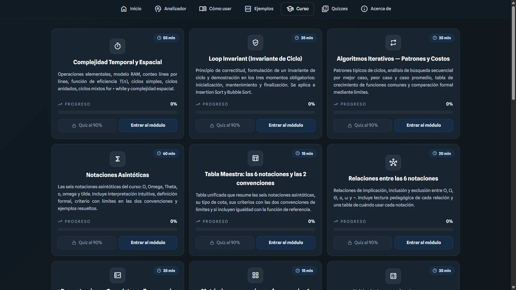Viewport: 516px width, 290px height.
Task: Click the 55 min duration badge
Action: tap(166, 38)
